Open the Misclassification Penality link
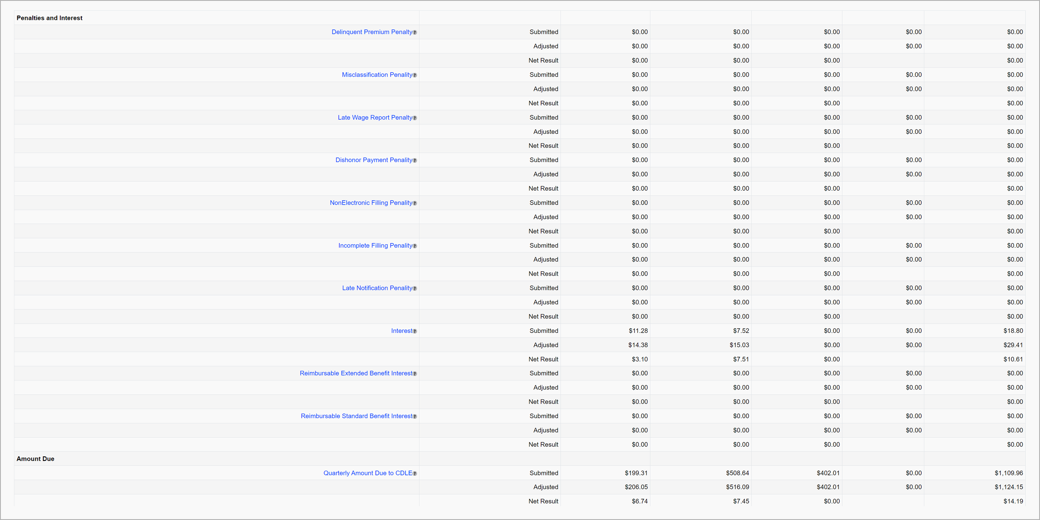1040x520 pixels. coord(377,75)
